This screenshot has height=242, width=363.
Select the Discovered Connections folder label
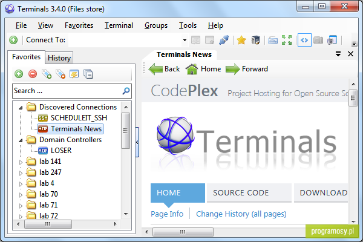click(78, 107)
